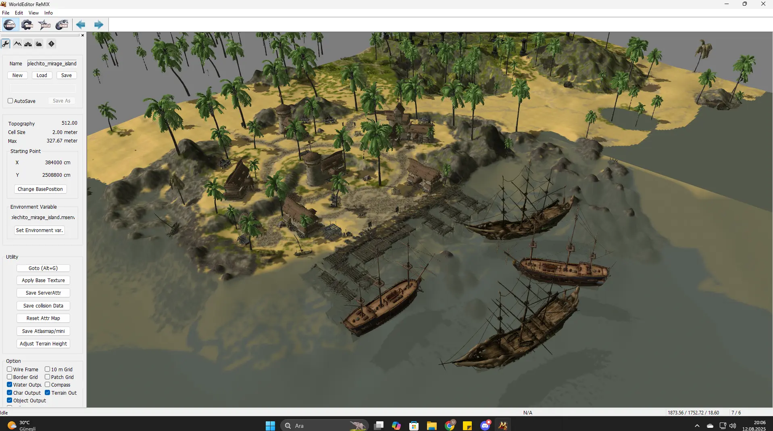This screenshot has height=431, width=773.
Task: Open the Edit menu
Action: (19, 13)
